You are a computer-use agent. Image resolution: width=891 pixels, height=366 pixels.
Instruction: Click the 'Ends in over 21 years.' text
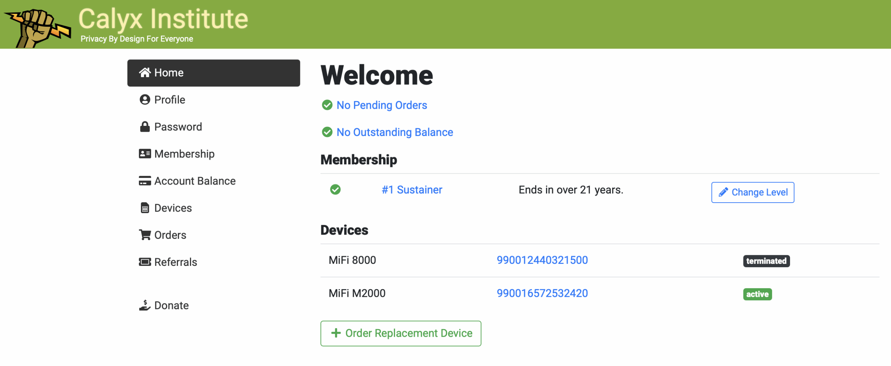(x=571, y=190)
